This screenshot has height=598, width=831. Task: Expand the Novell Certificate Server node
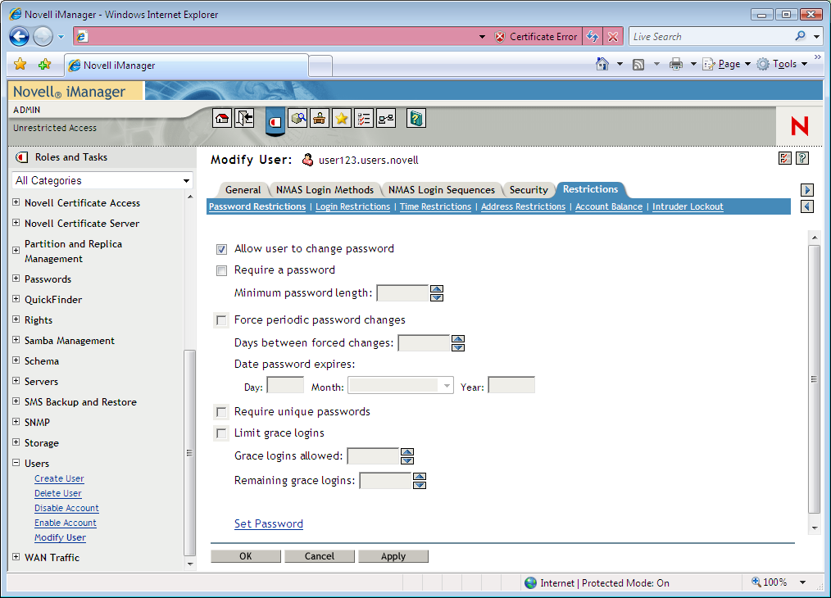click(x=16, y=224)
